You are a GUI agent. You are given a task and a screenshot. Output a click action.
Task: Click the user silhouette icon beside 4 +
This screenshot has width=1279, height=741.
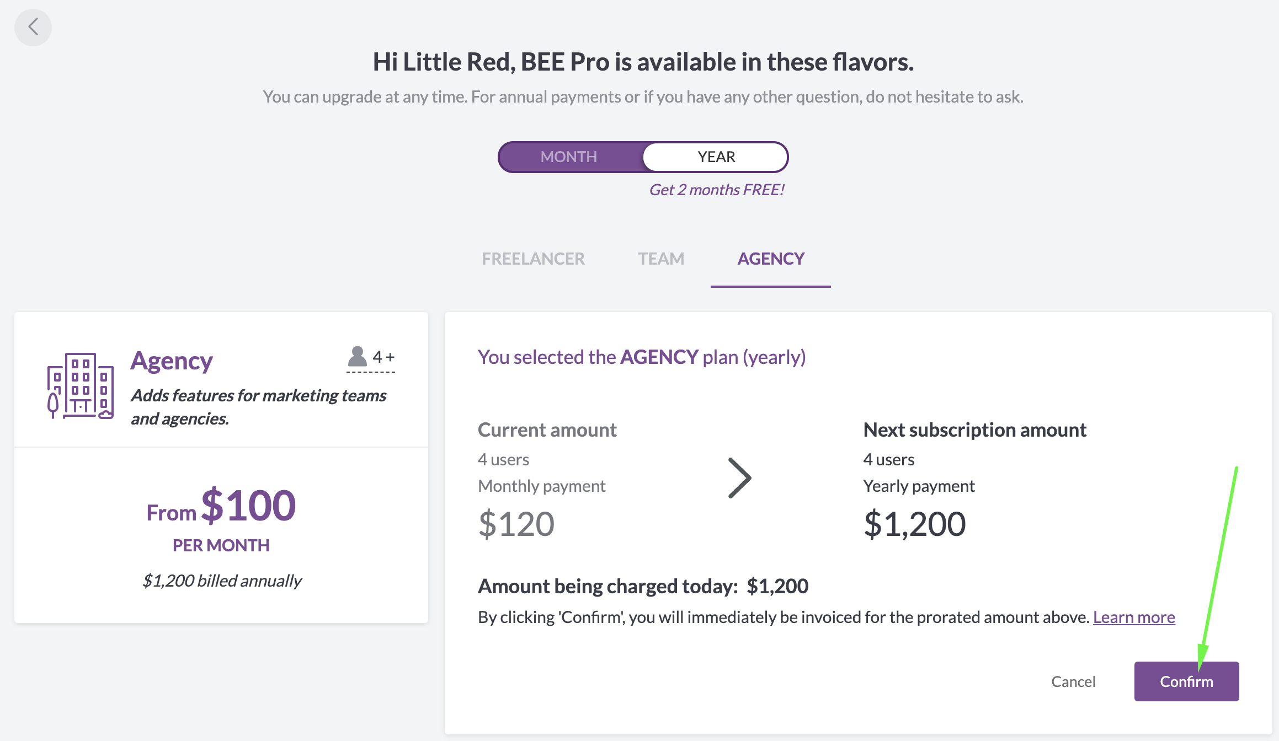pos(358,357)
